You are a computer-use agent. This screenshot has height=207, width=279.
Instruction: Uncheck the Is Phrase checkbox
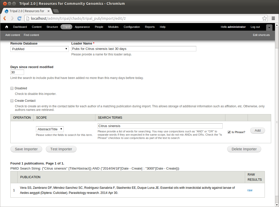(229, 132)
